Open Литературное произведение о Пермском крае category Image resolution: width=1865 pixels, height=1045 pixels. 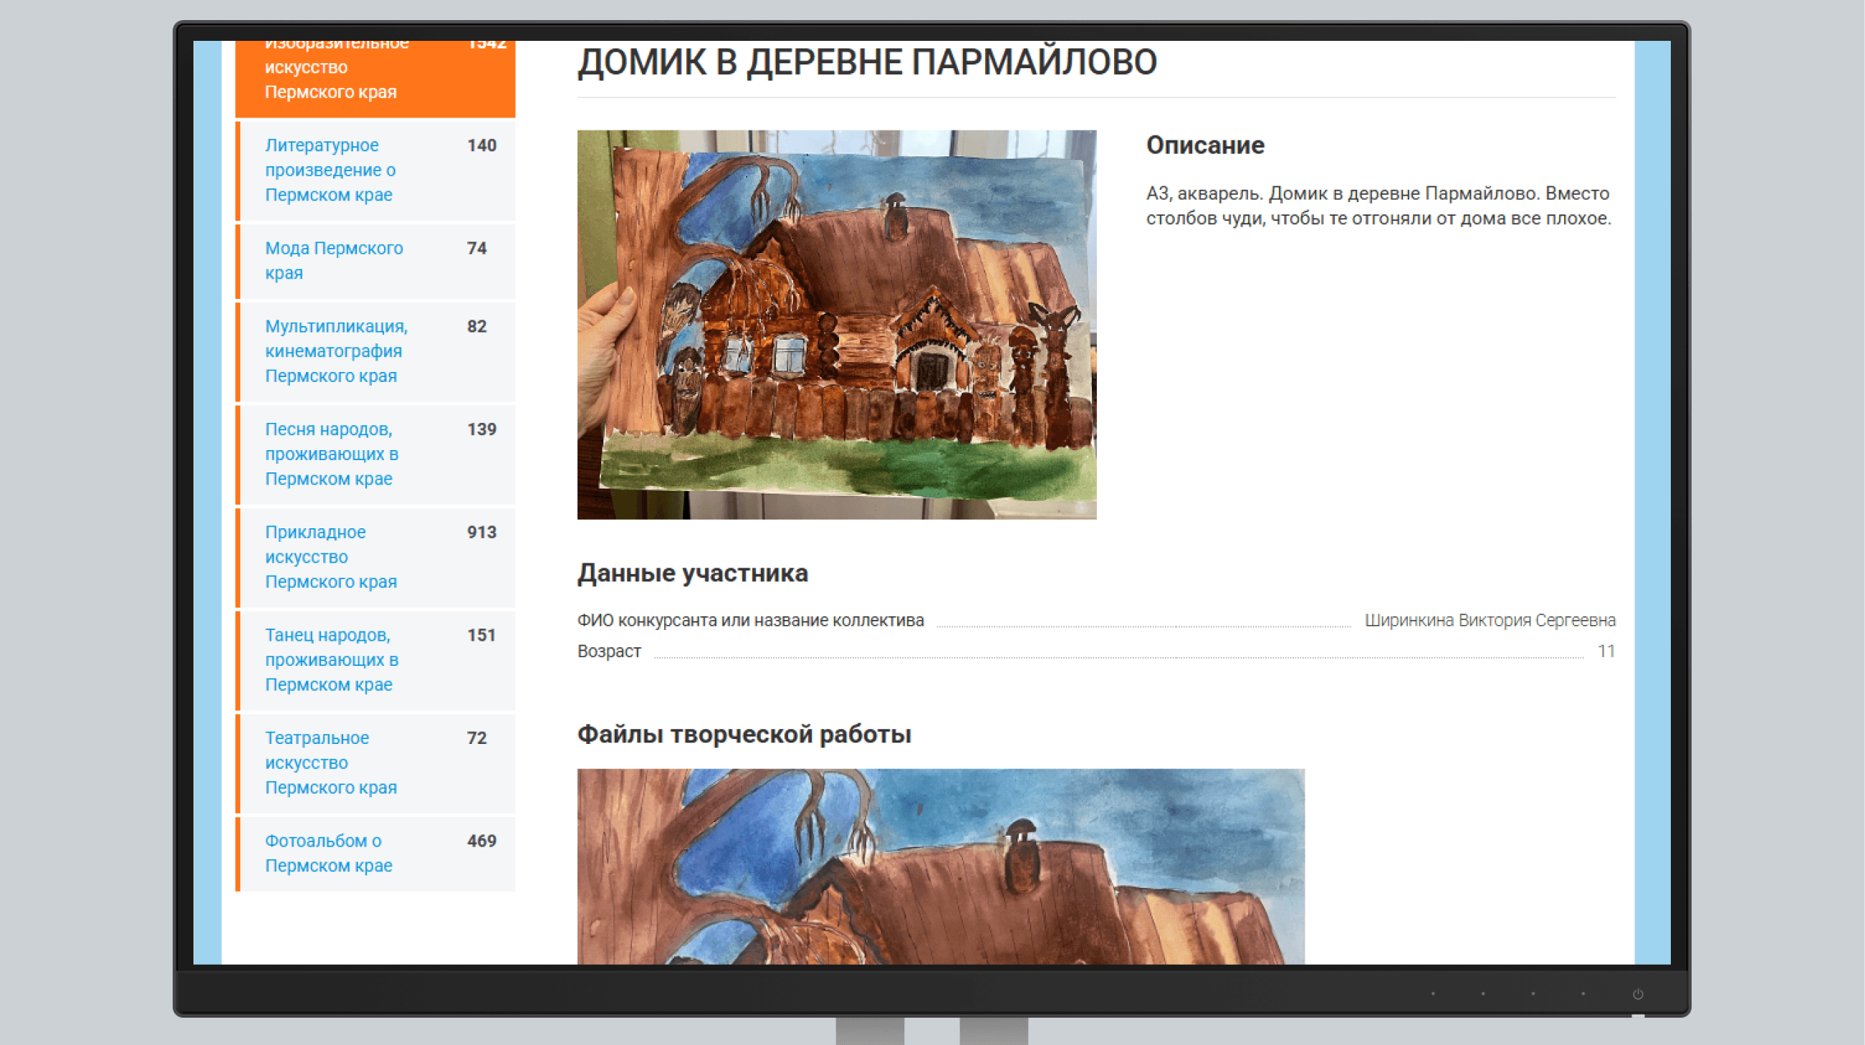click(x=330, y=170)
